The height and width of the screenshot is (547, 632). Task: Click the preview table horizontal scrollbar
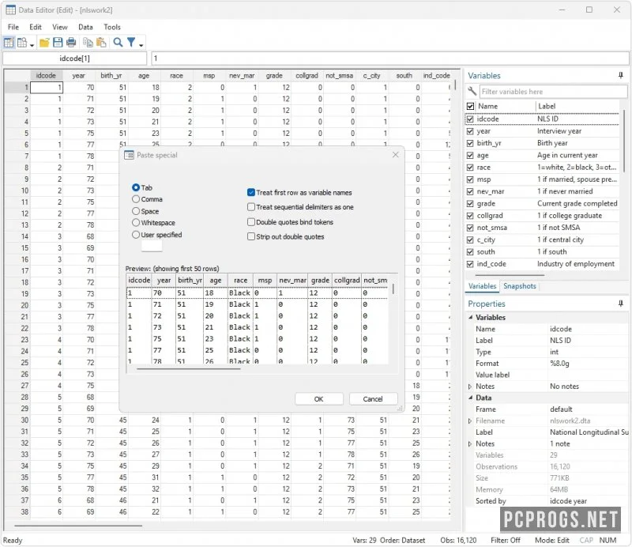tap(188, 368)
